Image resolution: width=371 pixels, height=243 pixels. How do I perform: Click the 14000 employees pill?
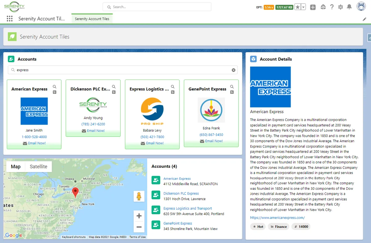[x=301, y=227]
